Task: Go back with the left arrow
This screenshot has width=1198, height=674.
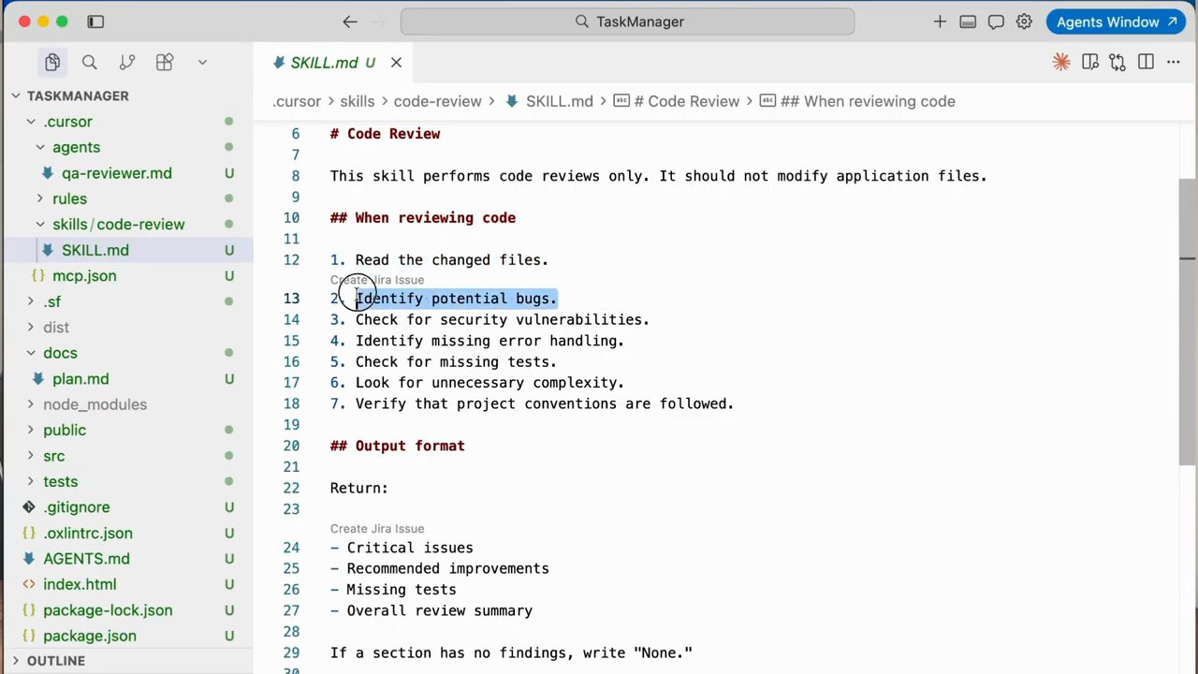Action: 350,22
